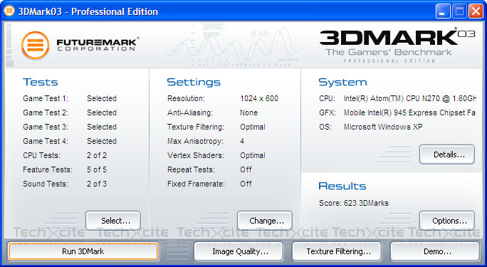Click the Max Anisotropy: label
Viewport: 487px width, 267px height.
195,141
